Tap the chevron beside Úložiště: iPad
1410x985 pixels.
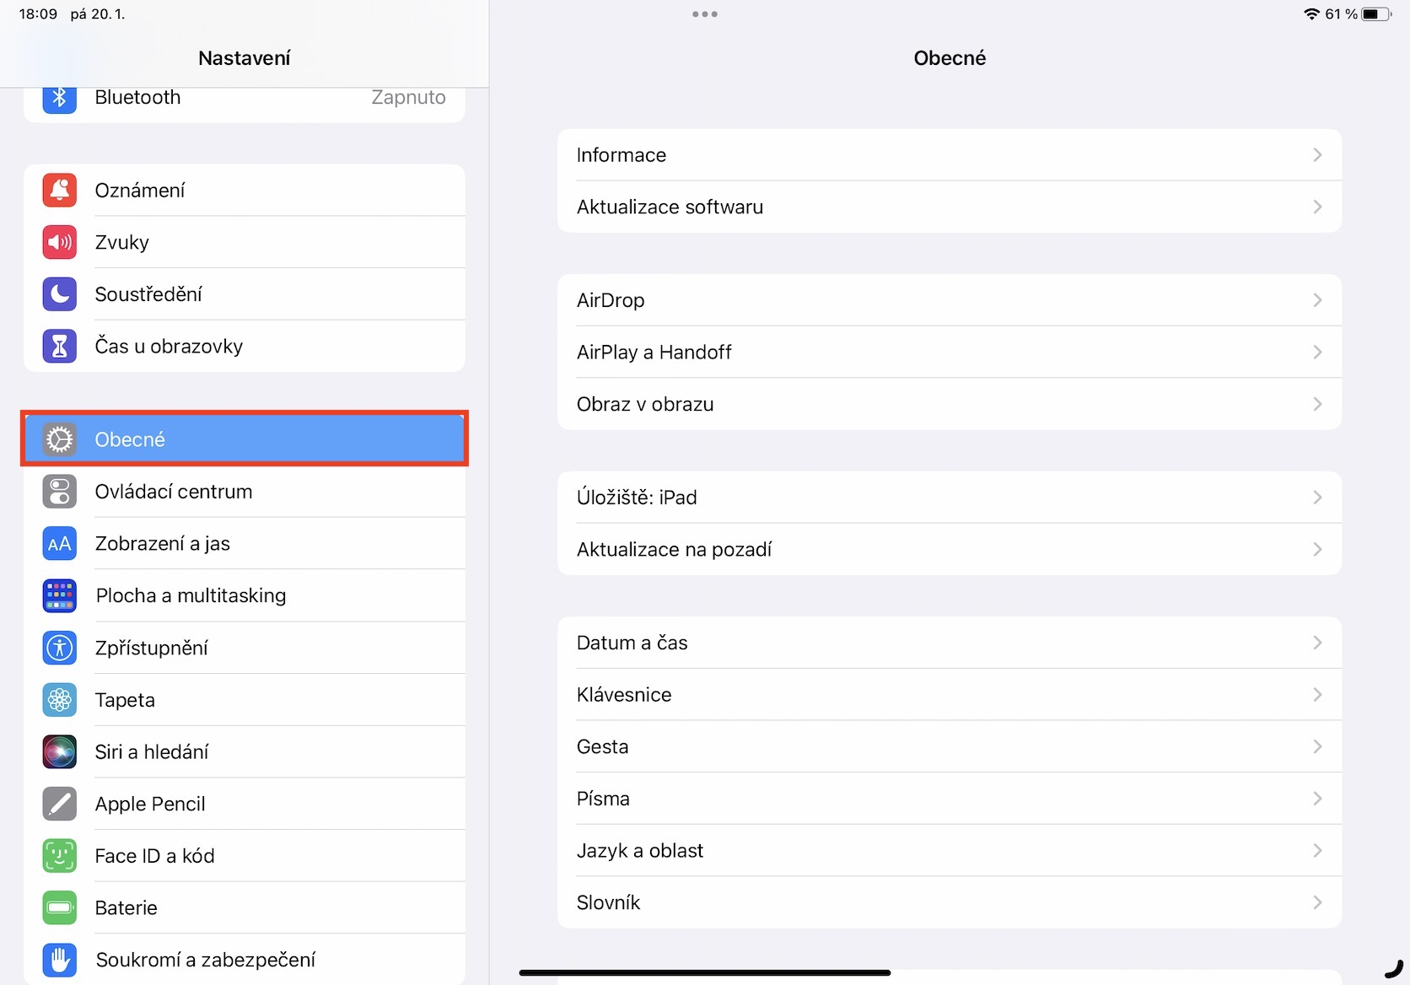pos(1317,498)
